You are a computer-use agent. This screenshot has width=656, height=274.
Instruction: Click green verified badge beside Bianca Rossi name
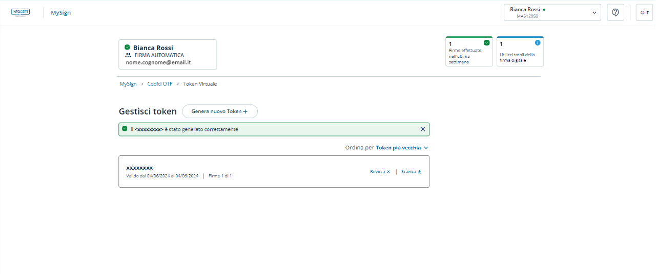coord(127,48)
